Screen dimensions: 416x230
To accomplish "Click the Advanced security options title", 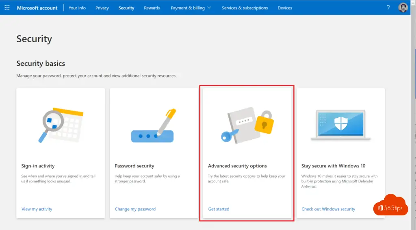I will 237,166.
